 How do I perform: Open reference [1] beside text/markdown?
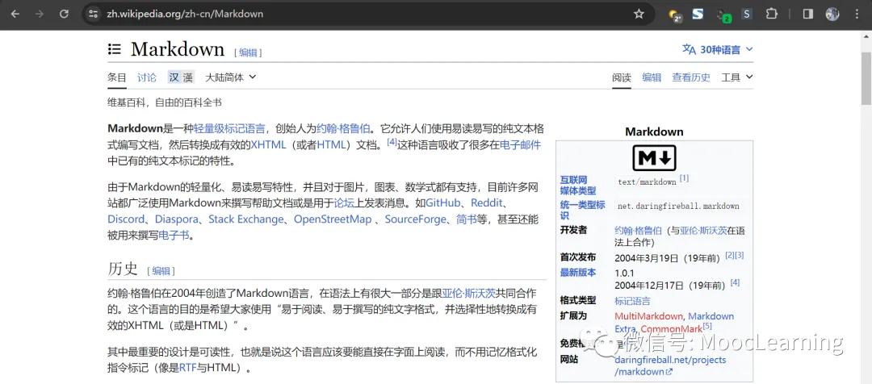tap(684, 178)
